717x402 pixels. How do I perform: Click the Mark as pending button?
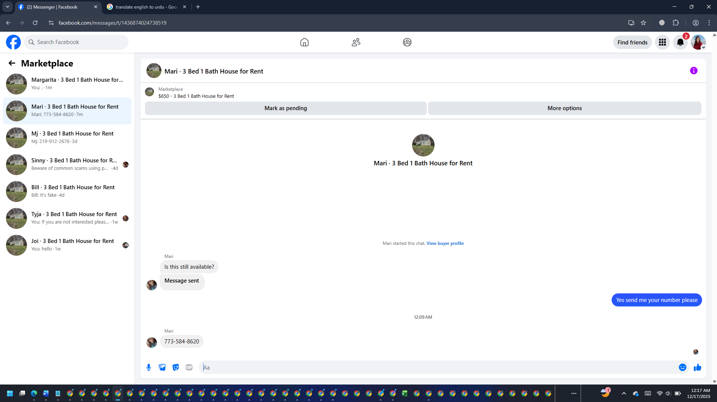click(286, 108)
